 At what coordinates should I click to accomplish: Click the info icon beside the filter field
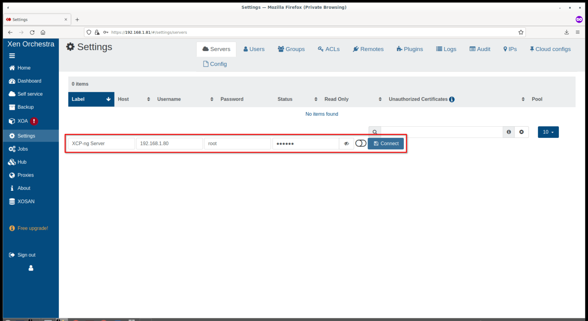(508, 132)
